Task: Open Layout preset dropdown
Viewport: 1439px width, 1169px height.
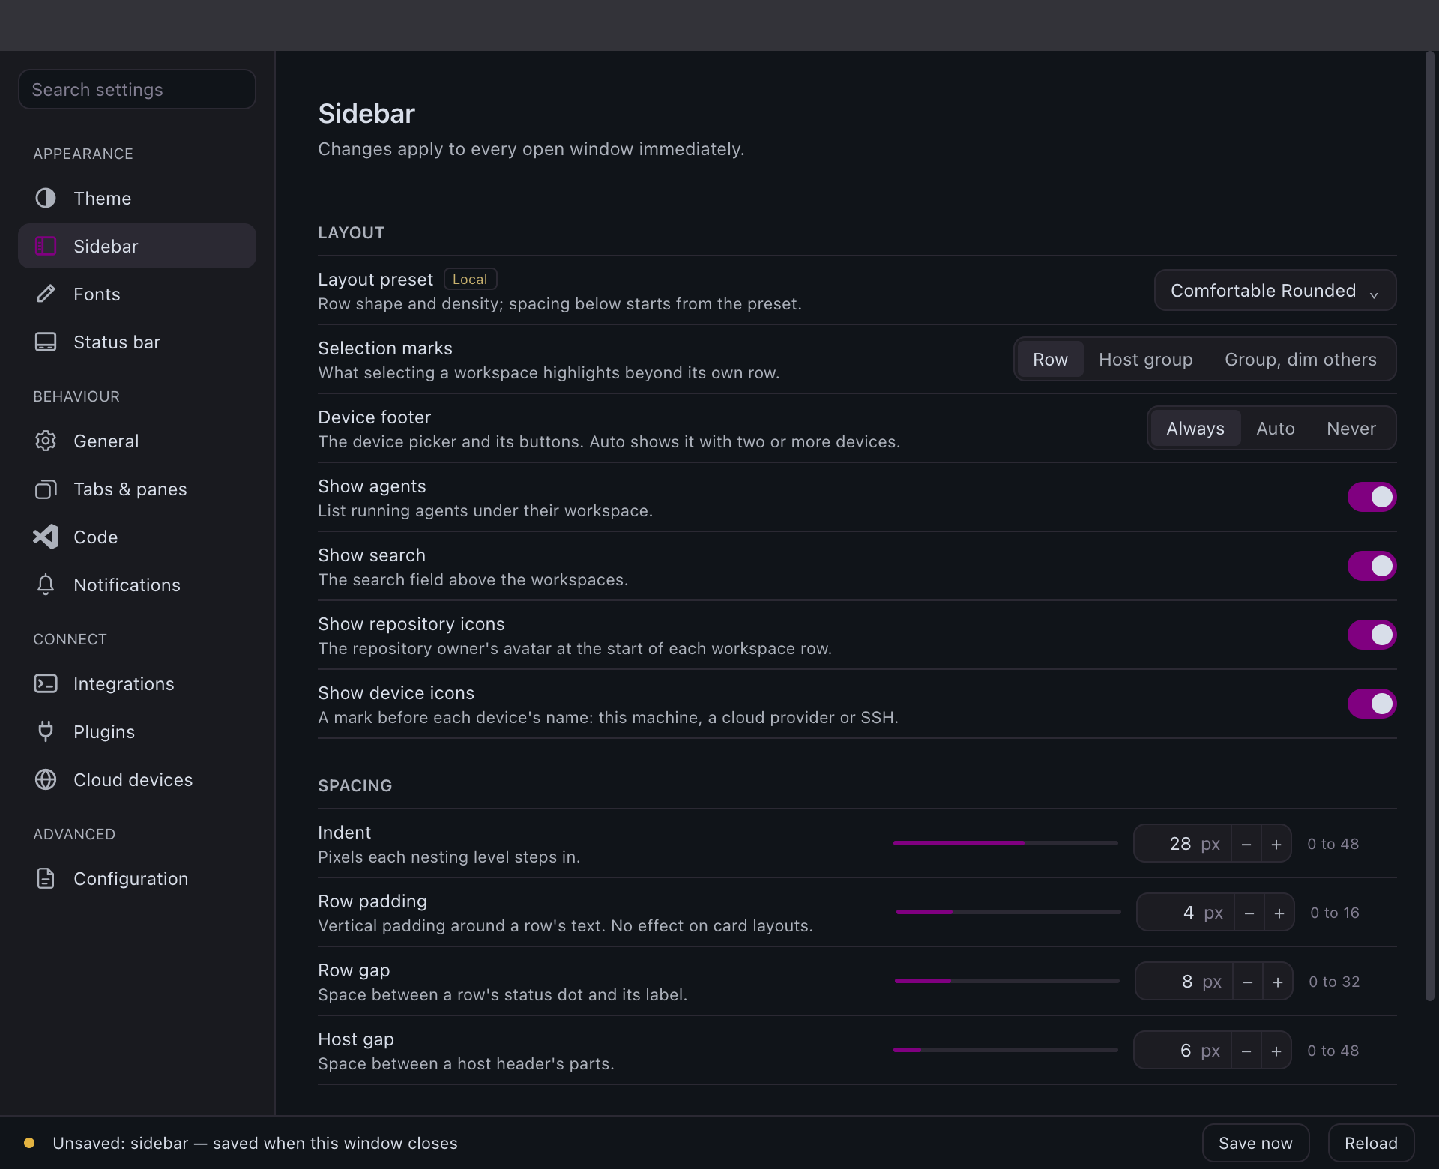Action: point(1275,291)
